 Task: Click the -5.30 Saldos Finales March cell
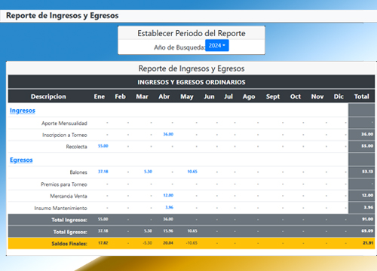pyautogui.click(x=148, y=243)
